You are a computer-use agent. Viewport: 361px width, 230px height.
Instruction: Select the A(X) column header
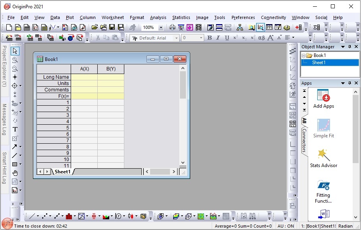[84, 69]
